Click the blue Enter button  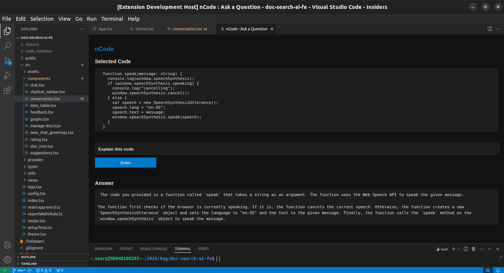[126, 163]
